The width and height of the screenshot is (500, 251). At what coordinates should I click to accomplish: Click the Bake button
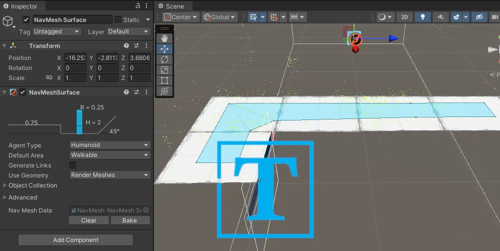coord(129,220)
